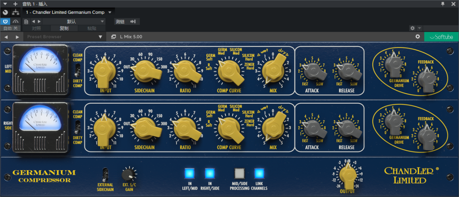Image resolution: width=459 pixels, height=197 pixels.
Task: Click the window-size icon before L Mix
Action: click(x=113, y=37)
